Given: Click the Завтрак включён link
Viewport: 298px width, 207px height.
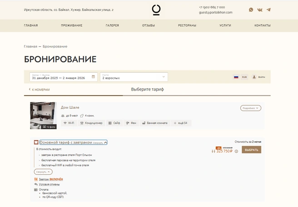Looking at the screenshot, I should (x=51, y=179).
